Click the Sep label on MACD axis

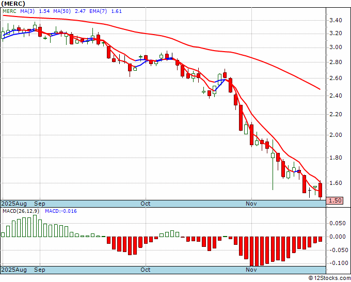pos(40,270)
